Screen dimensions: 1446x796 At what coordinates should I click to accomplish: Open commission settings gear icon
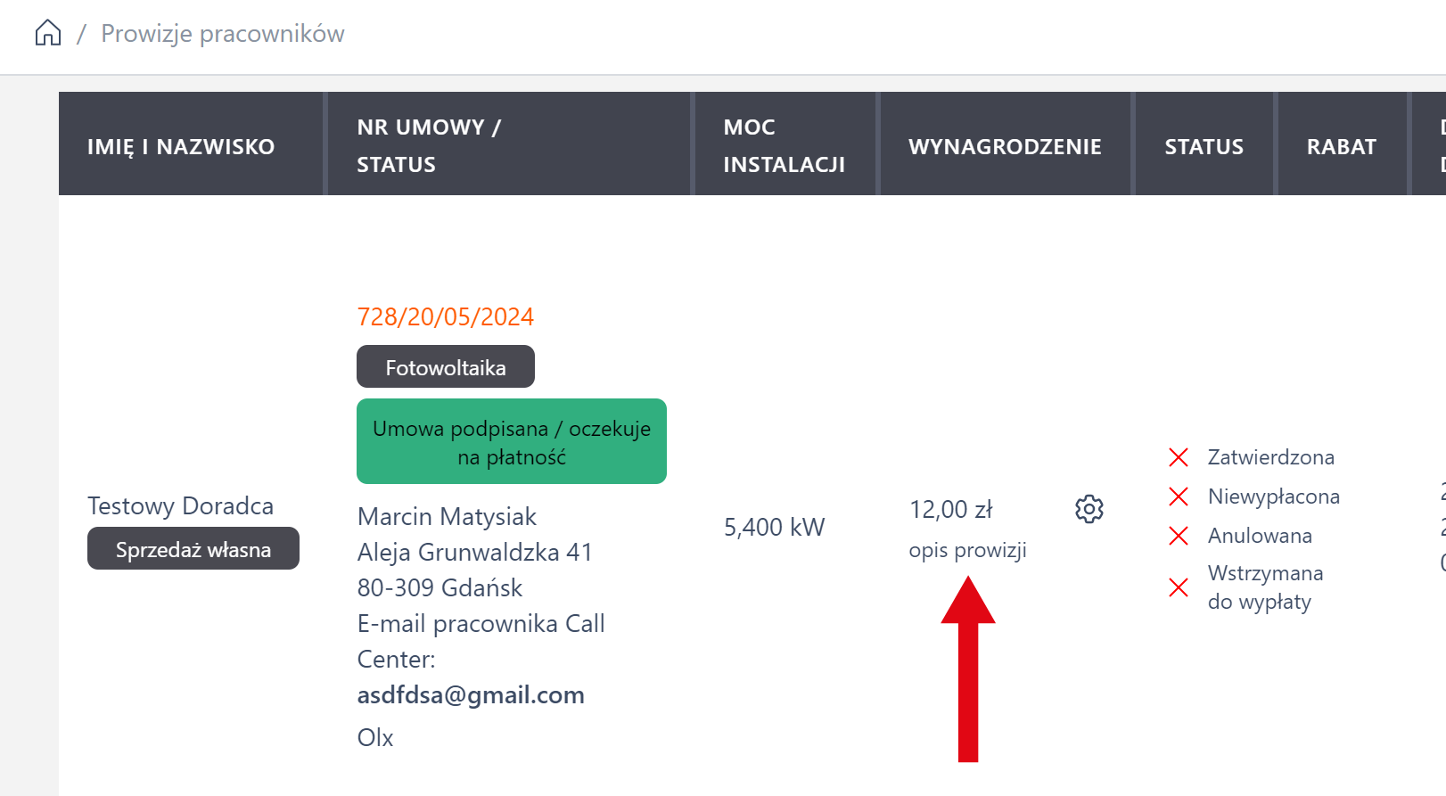coord(1089,509)
